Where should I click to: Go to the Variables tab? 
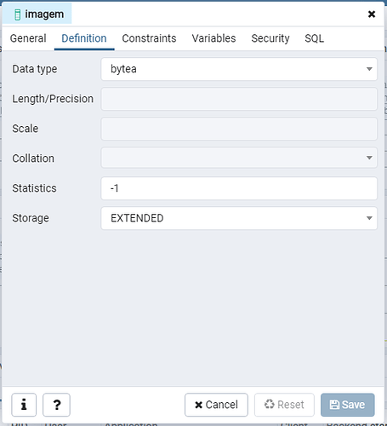pyautogui.click(x=213, y=38)
